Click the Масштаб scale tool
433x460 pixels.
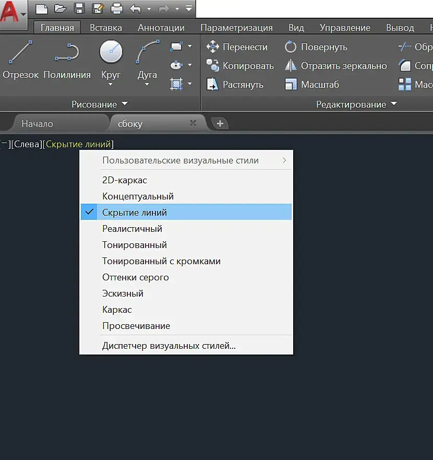(311, 85)
